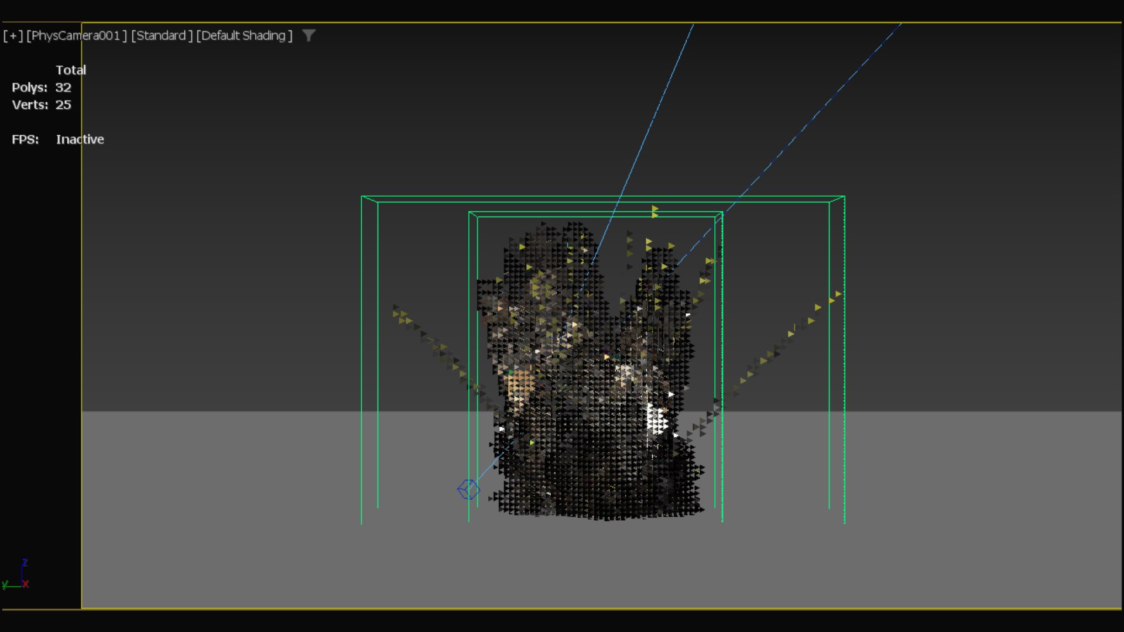Click the Polys count value 32

point(63,88)
